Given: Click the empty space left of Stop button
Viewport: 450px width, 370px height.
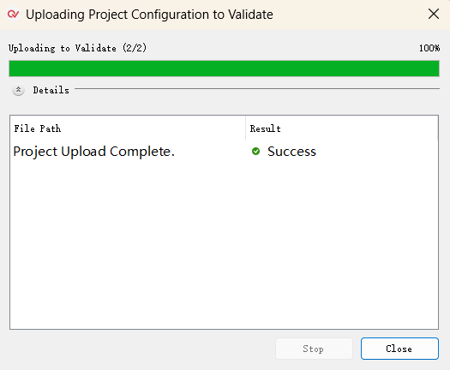Looking at the screenshot, I should (x=142, y=349).
